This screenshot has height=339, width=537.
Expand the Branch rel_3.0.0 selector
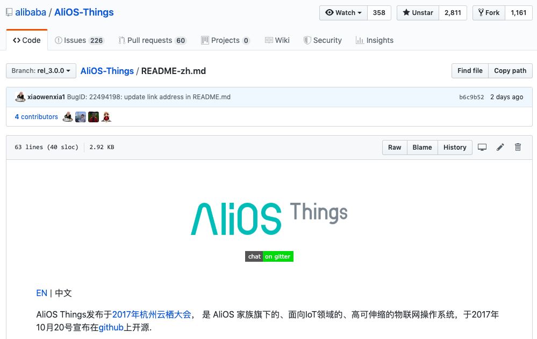pyautogui.click(x=41, y=71)
